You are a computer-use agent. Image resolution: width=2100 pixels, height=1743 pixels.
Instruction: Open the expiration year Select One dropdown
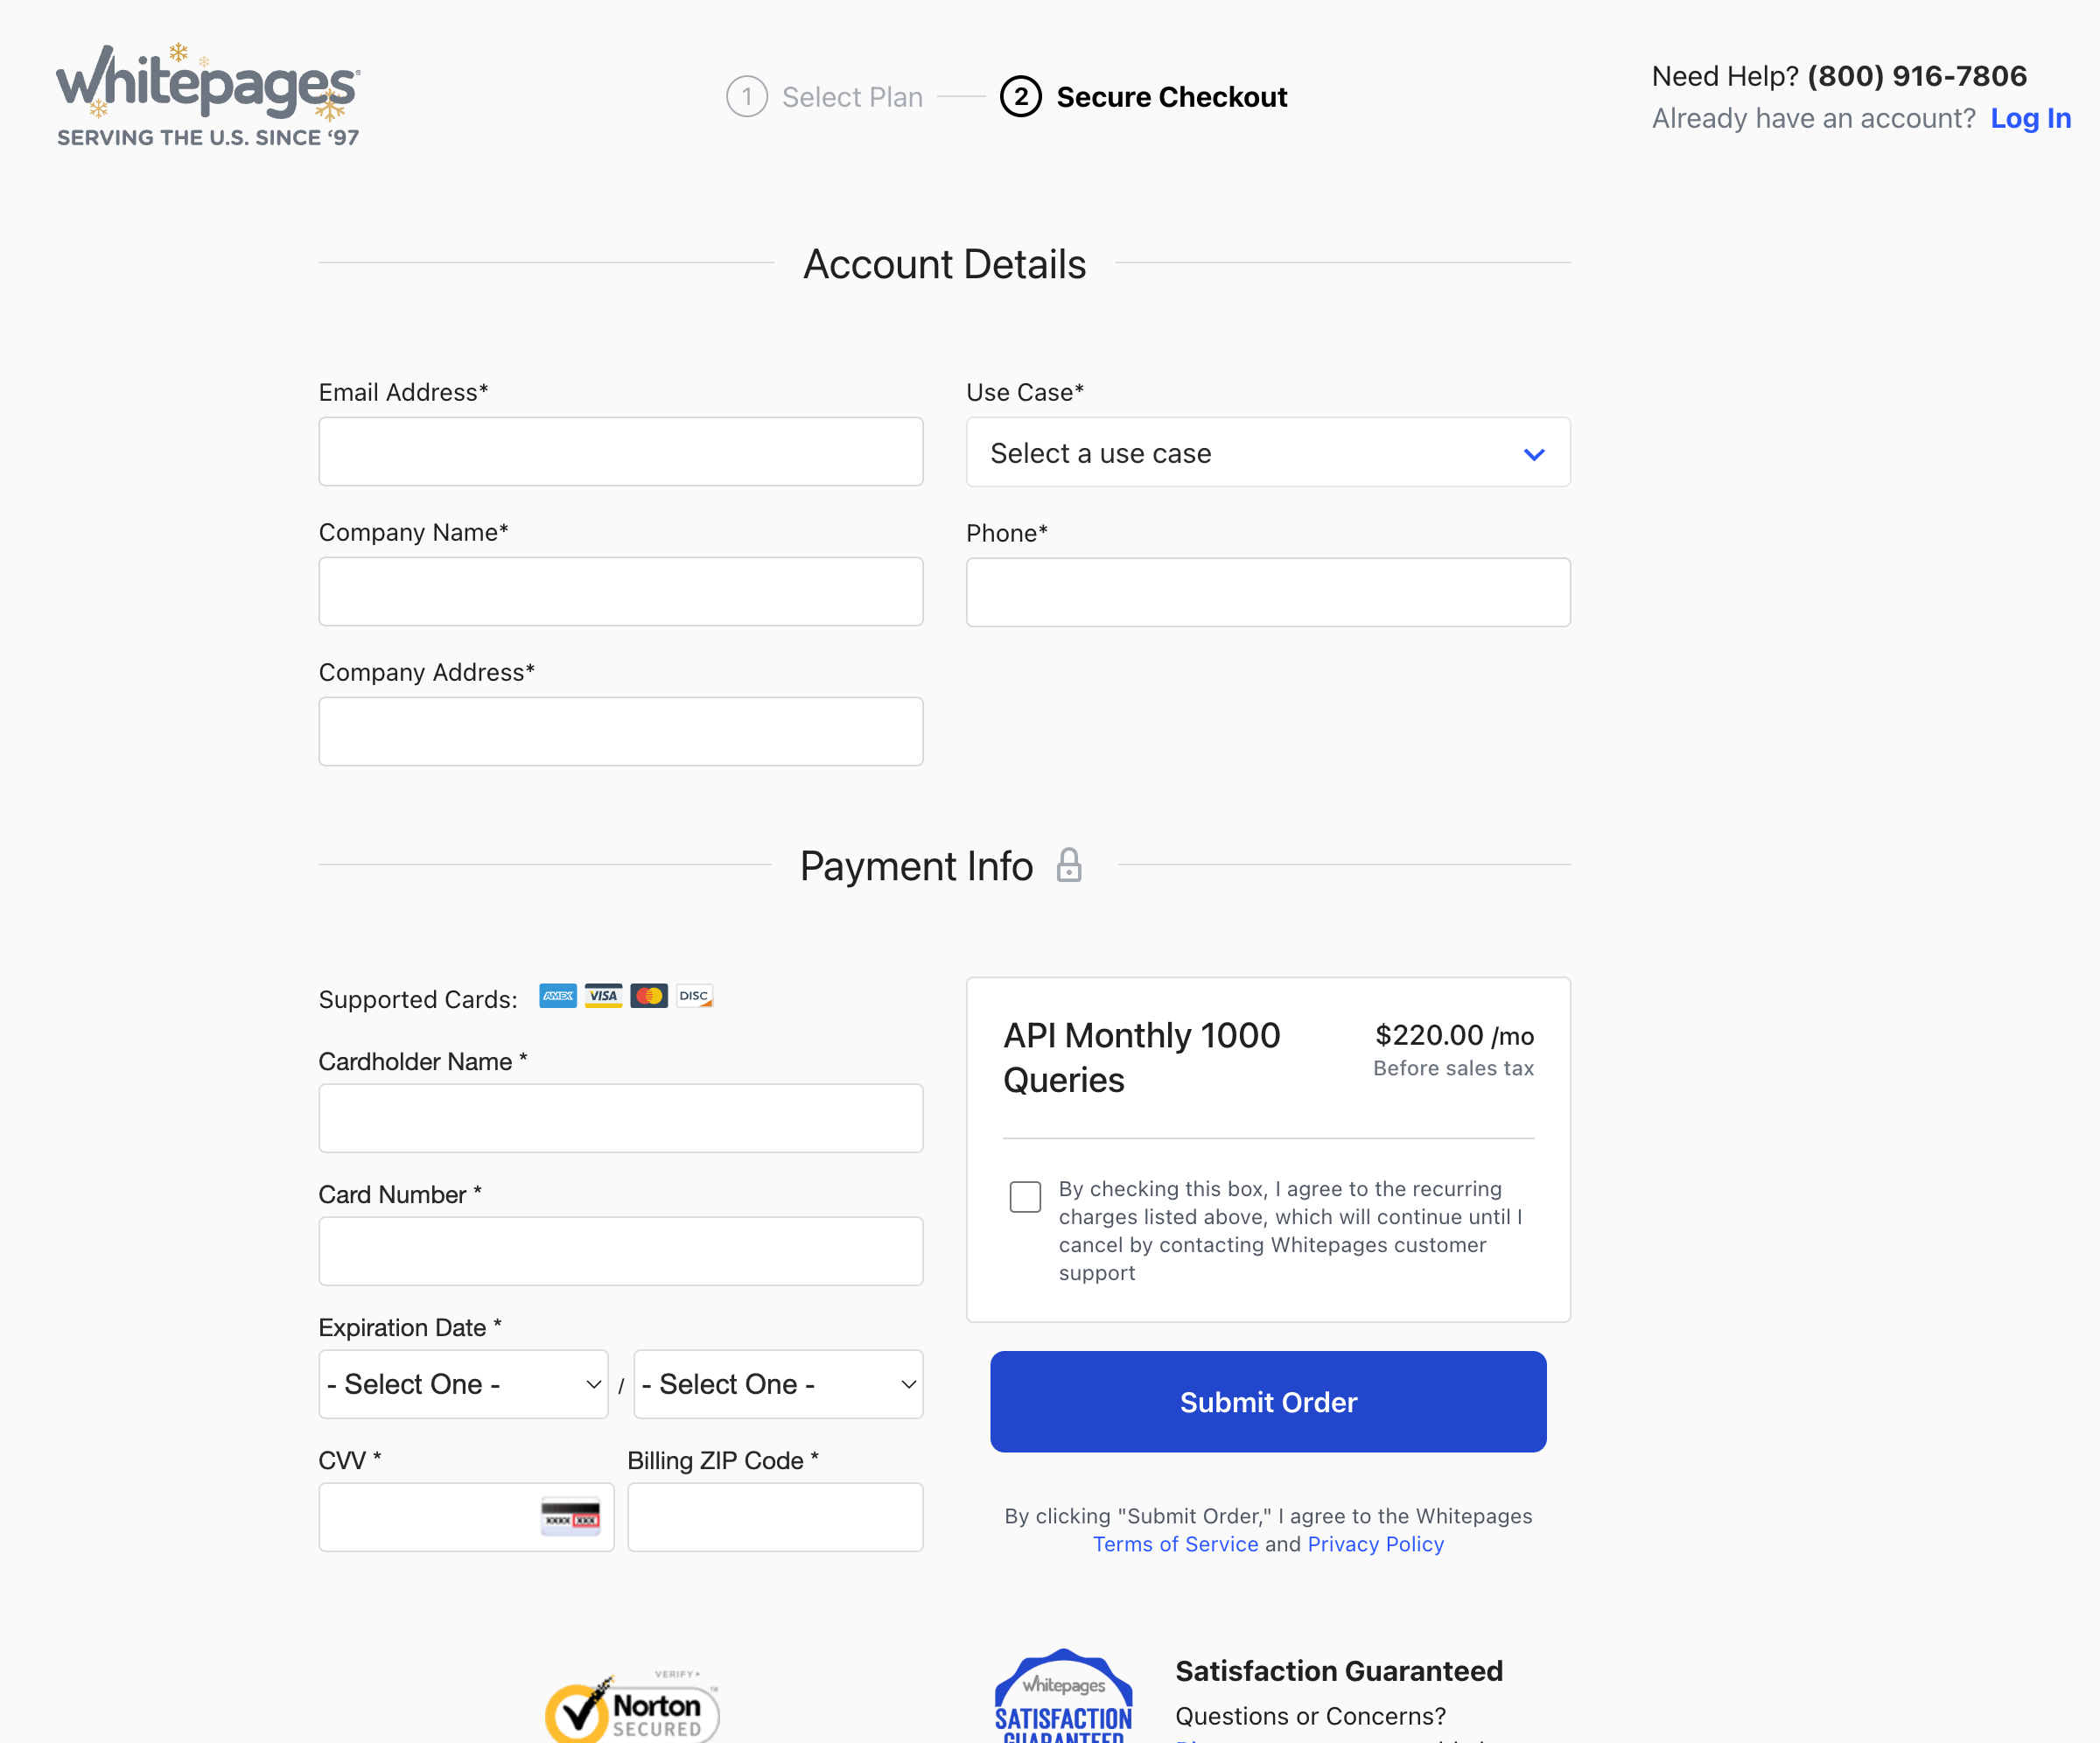[x=777, y=1384]
